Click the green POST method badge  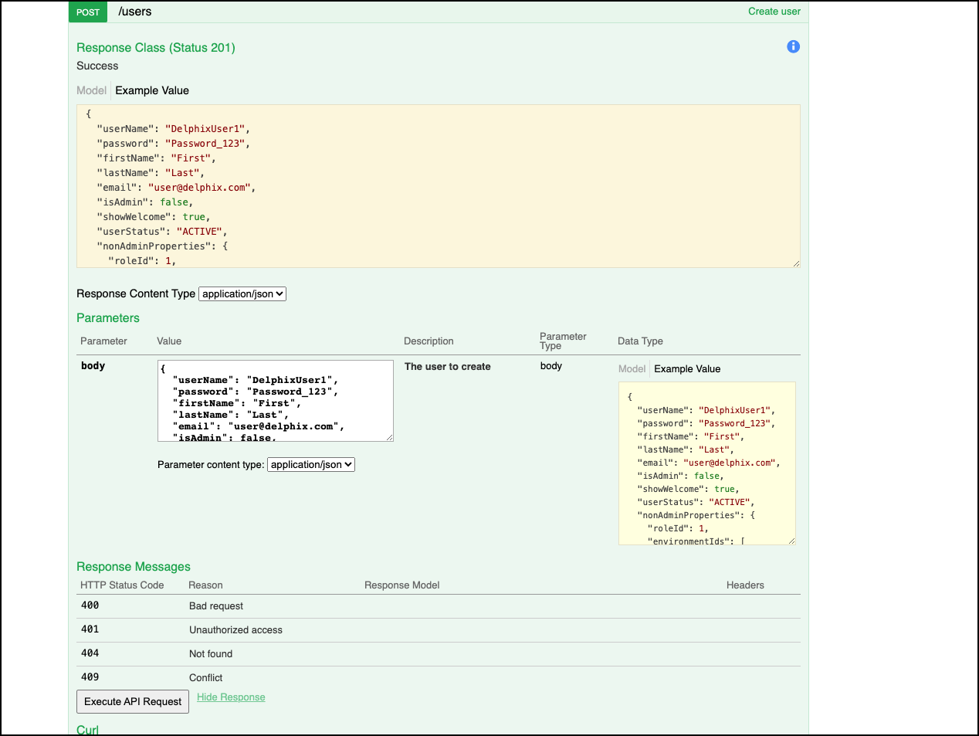(x=87, y=12)
